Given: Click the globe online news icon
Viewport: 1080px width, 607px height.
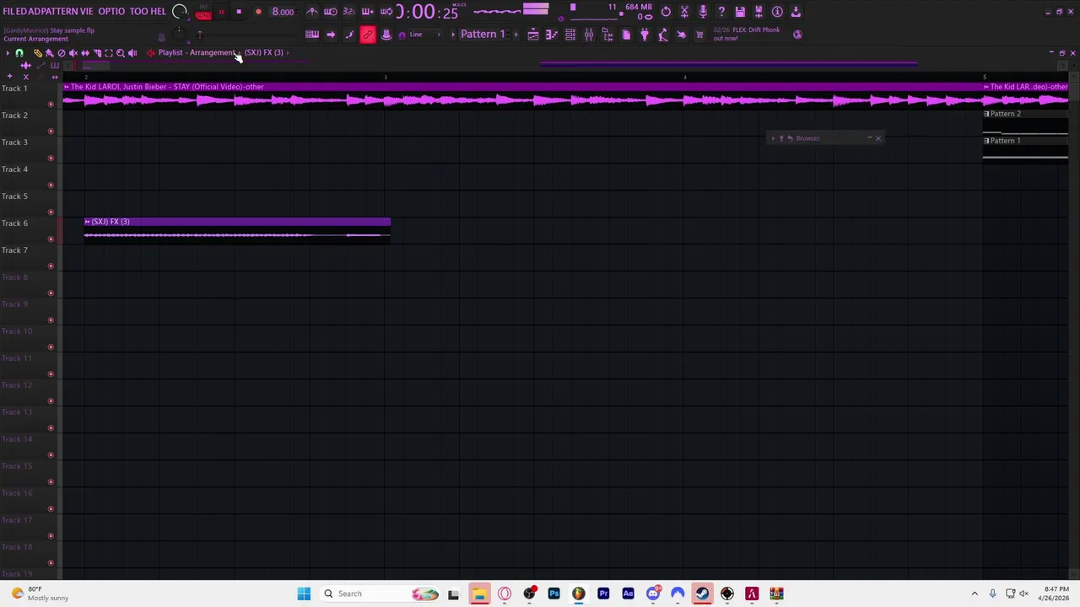Looking at the screenshot, I should tap(797, 35).
